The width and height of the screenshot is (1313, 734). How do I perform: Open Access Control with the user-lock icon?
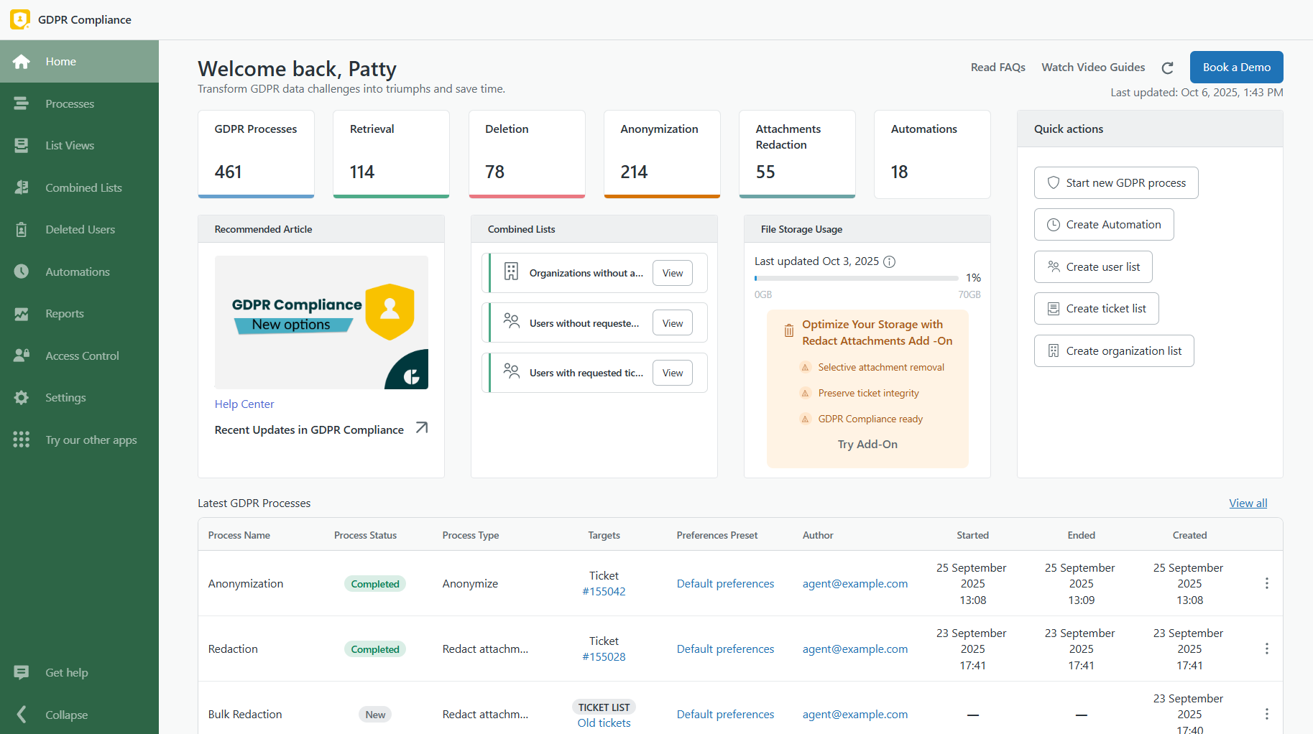(22, 355)
